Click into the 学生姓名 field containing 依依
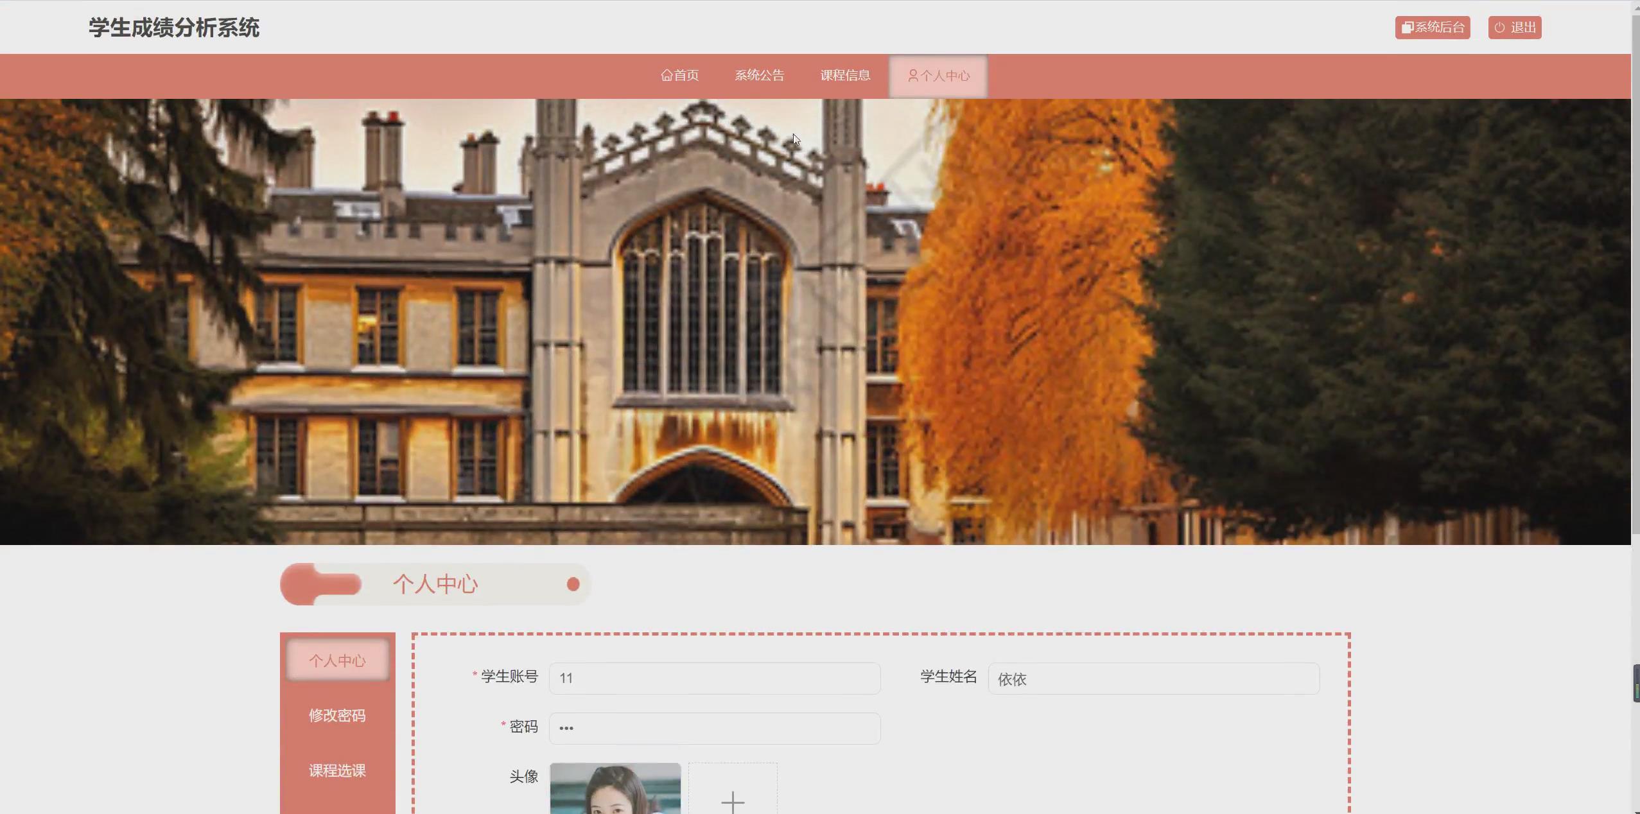This screenshot has height=814, width=1640. (1153, 679)
